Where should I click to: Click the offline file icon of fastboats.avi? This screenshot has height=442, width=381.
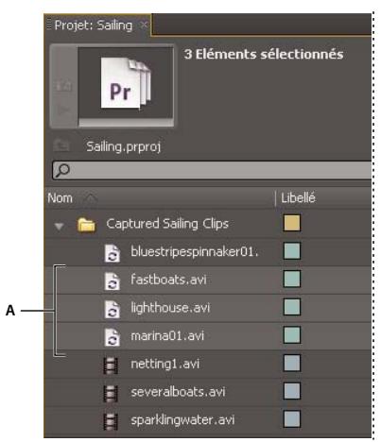tap(113, 280)
